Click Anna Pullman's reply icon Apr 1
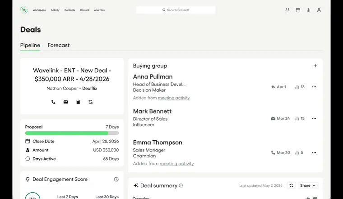343x199 pixels. tap(273, 87)
